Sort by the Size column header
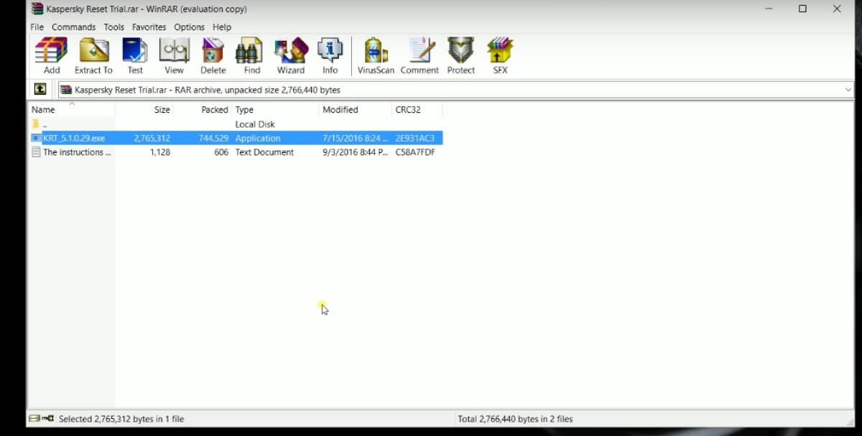 click(x=162, y=109)
